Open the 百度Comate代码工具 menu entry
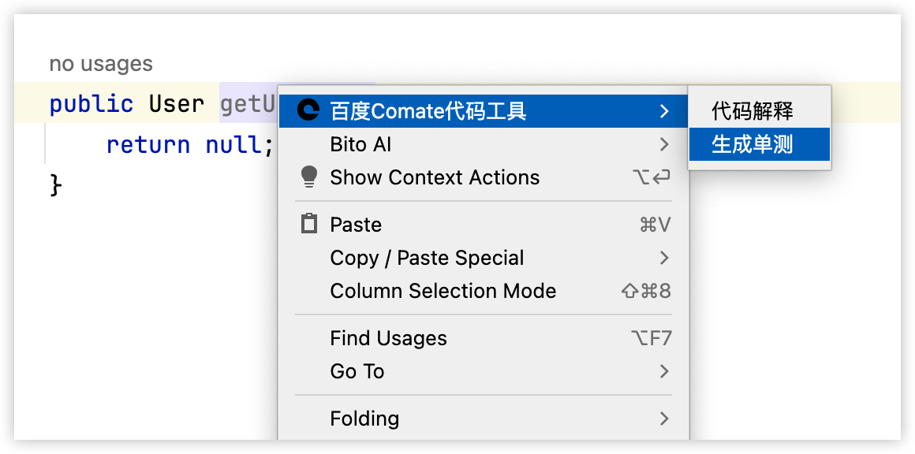This screenshot has height=454, width=915. (x=484, y=110)
